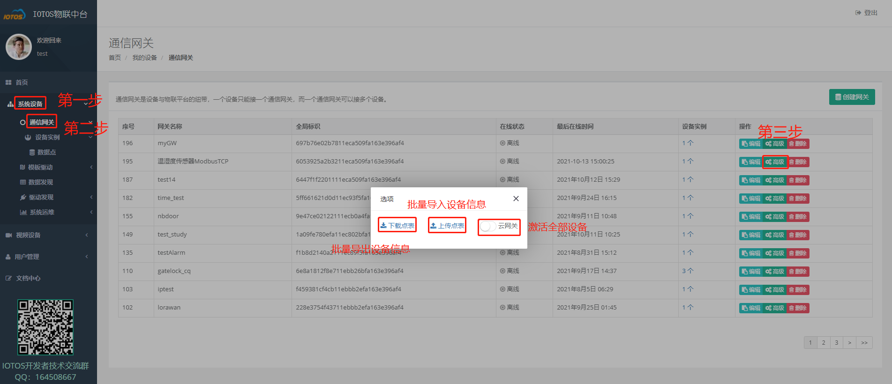The width and height of the screenshot is (892, 384).
Task: Click 删除 for test_study row
Action: tap(798, 235)
